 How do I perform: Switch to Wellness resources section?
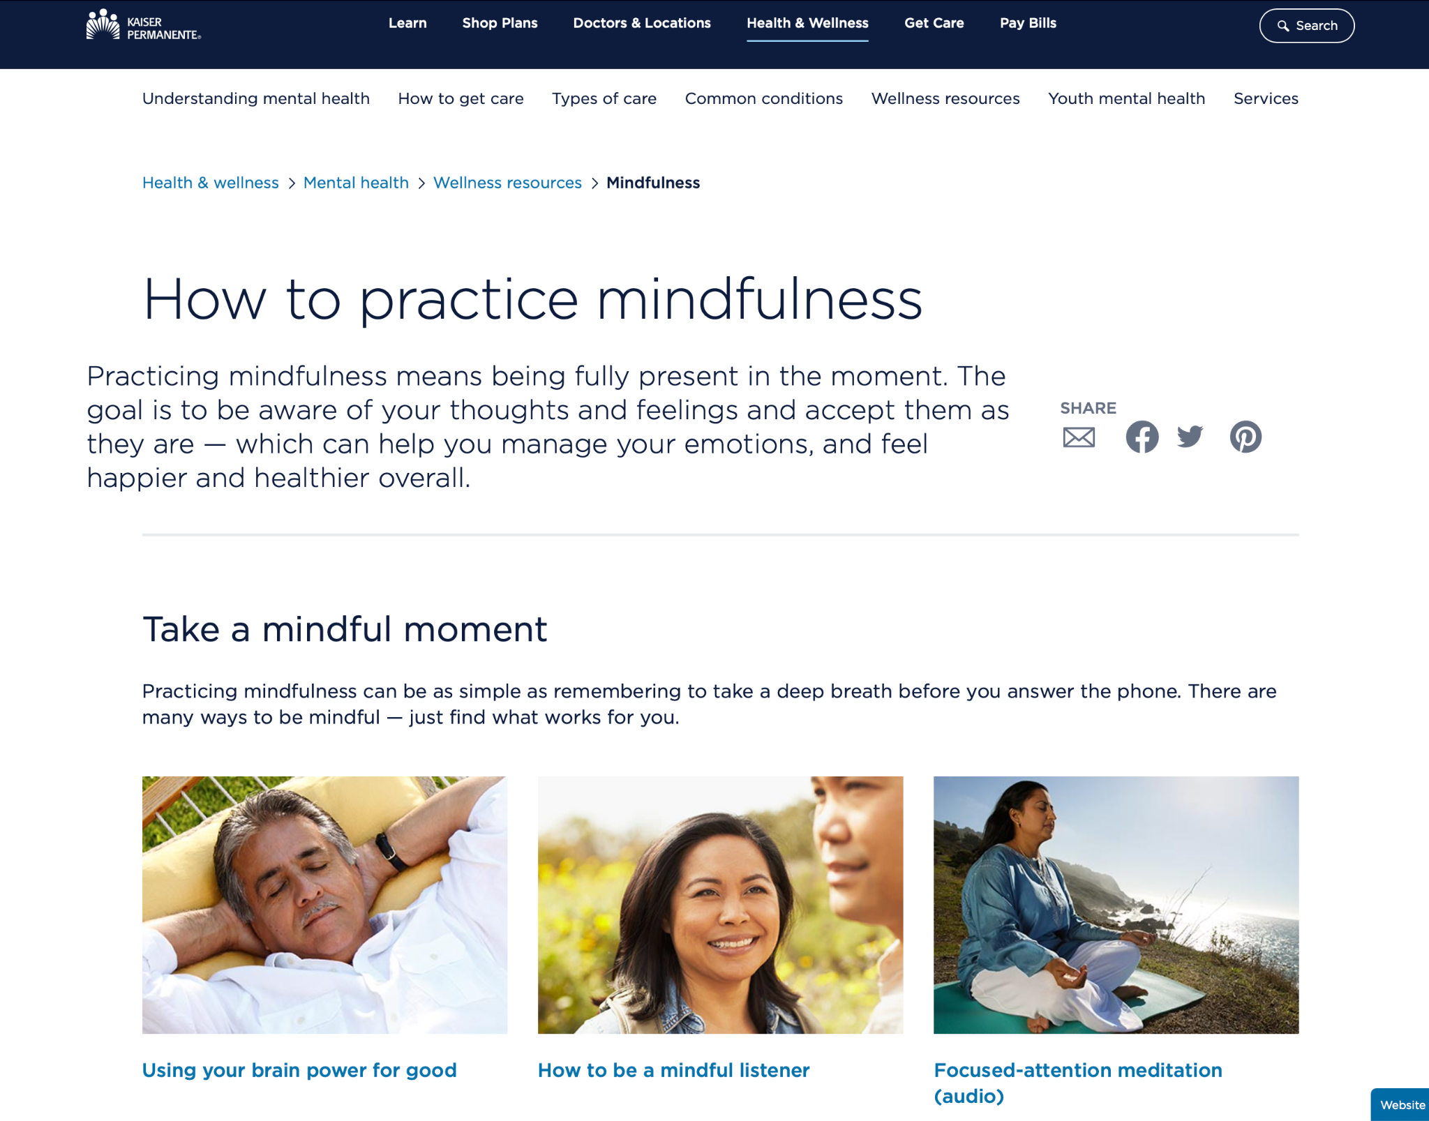[x=945, y=98]
